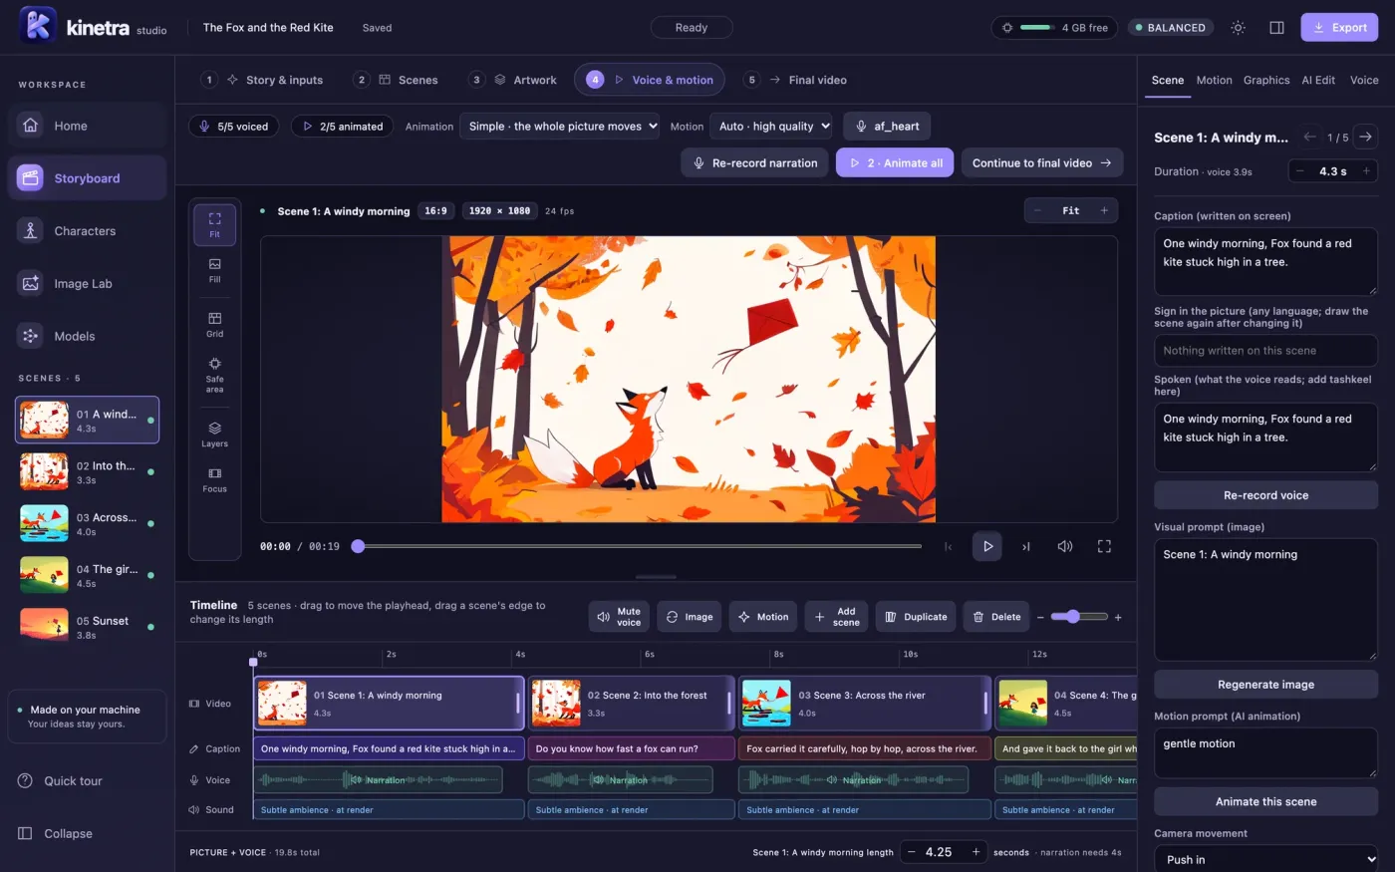The image size is (1395, 872).
Task: Toggle the side panel layout icon
Action: [1276, 28]
